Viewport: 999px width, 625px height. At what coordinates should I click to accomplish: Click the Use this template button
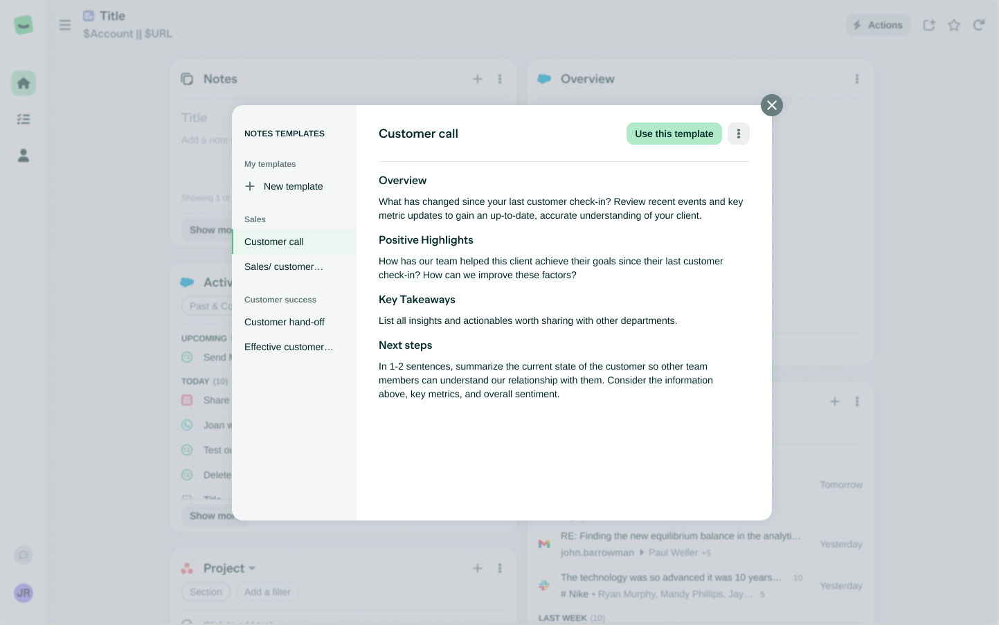[x=674, y=134]
